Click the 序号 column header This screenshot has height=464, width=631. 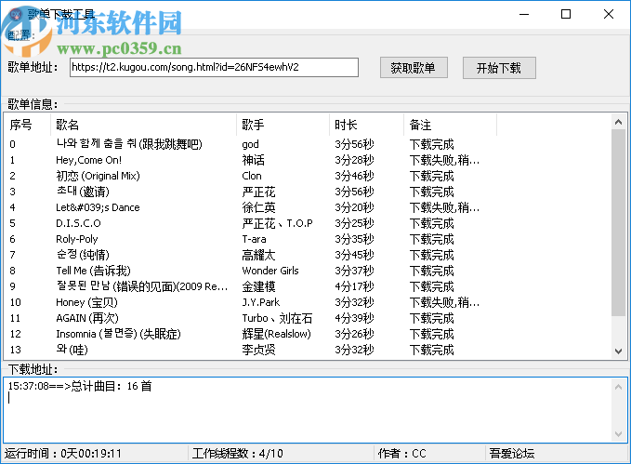click(x=27, y=125)
